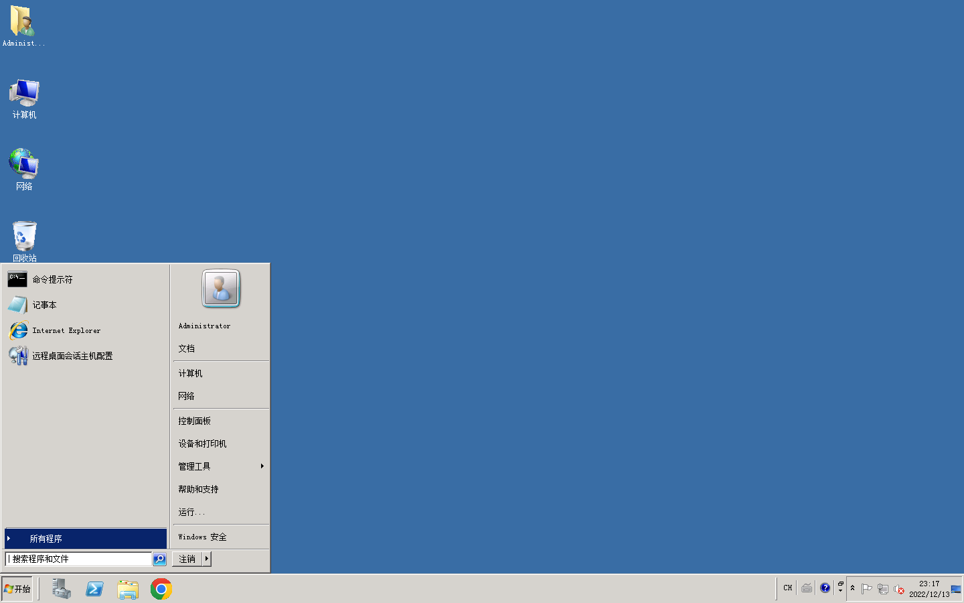Viewport: 964px width, 603px height.
Task: Open the 注销 options arrow
Action: tap(207, 559)
